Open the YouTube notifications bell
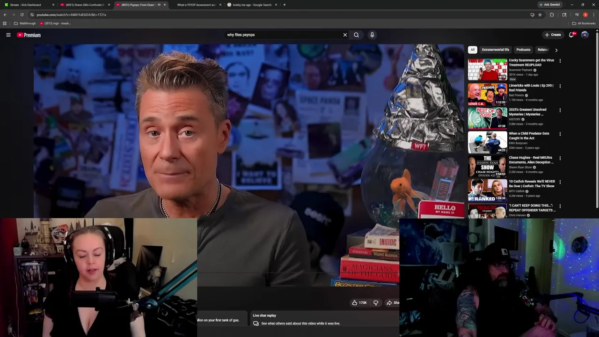This screenshot has height=337, width=599. 571,35
